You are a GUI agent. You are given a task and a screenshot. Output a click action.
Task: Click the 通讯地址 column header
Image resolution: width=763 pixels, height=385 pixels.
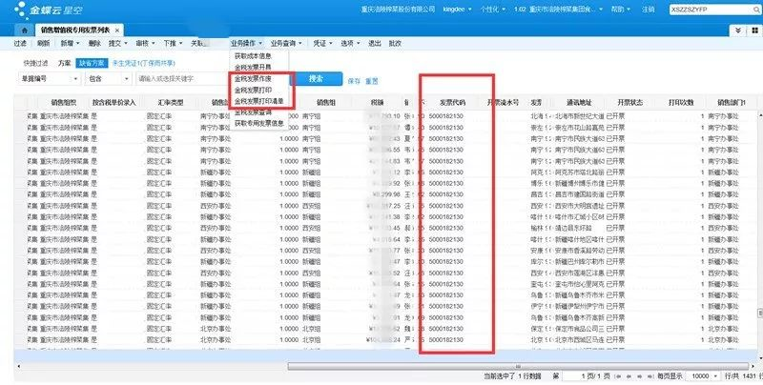coord(579,103)
